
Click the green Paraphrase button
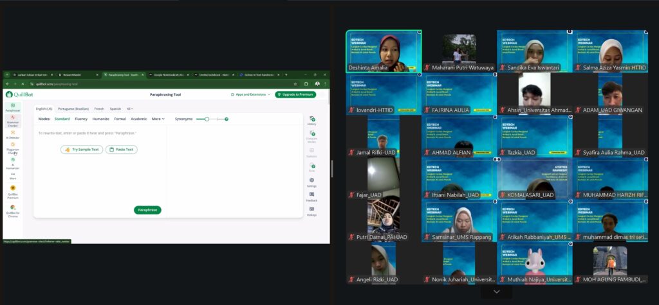coord(147,210)
